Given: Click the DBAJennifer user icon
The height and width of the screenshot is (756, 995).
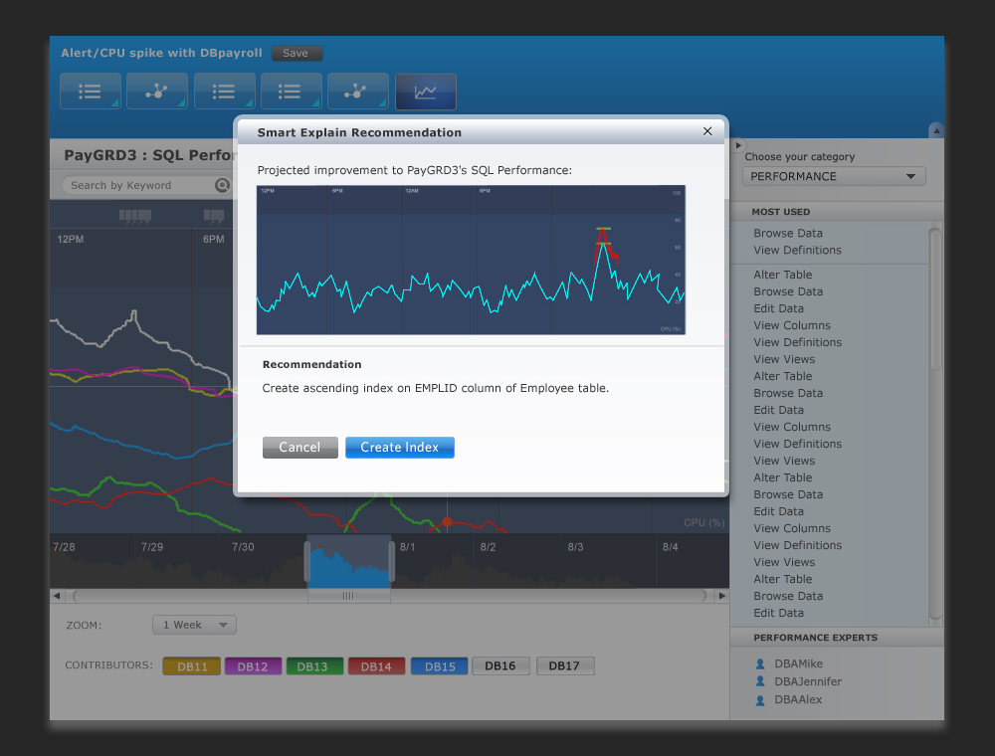Looking at the screenshot, I should (x=760, y=681).
